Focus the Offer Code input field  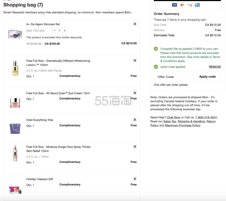pyautogui.click(x=173, y=77)
